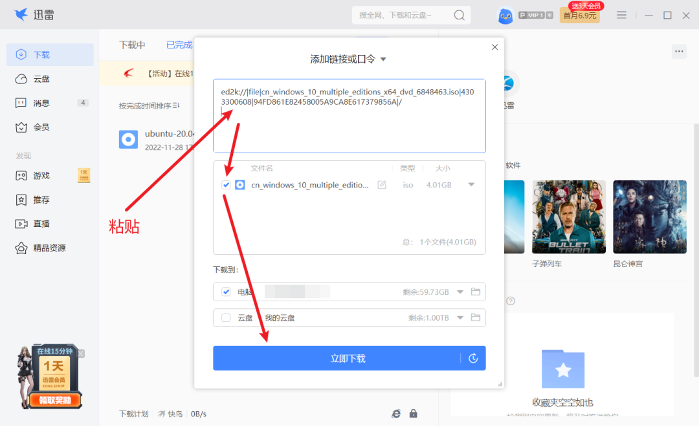Uncheck the 电脑 download location checkbox

point(226,292)
